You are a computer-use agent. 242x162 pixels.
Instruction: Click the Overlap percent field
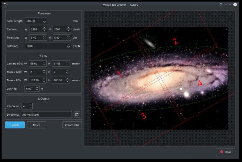pyautogui.click(x=32, y=89)
